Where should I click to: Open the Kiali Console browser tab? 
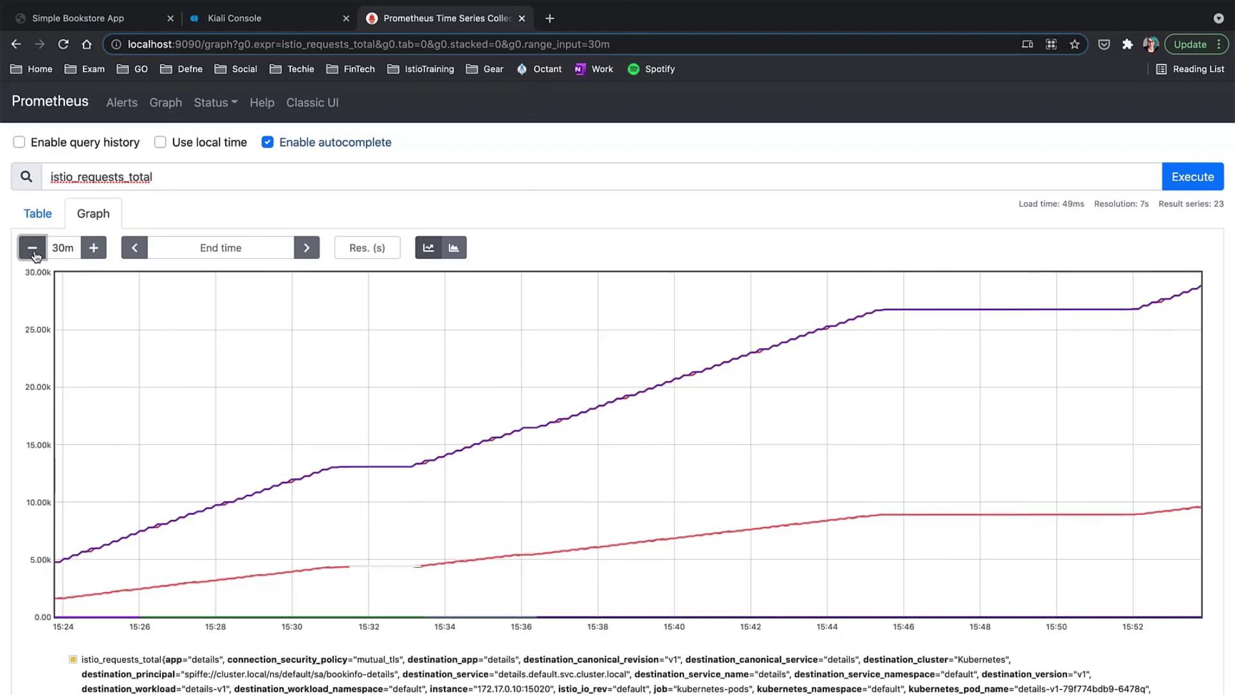click(234, 18)
